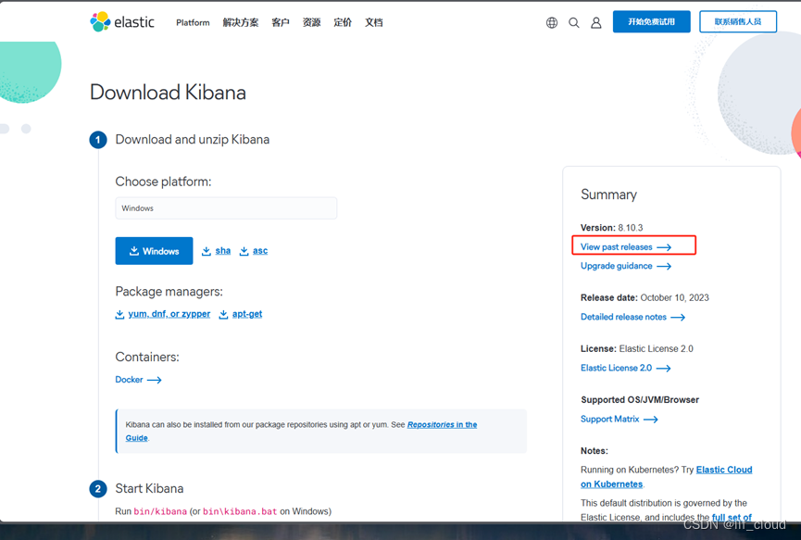Open the Support Matrix link
The width and height of the screenshot is (801, 540).
click(x=620, y=419)
